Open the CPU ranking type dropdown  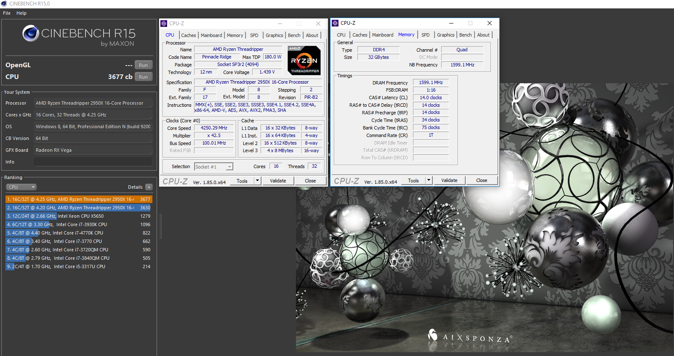point(21,187)
